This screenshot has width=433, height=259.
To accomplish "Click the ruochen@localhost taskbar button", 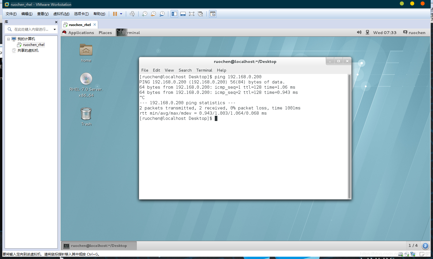I will pos(99,246).
